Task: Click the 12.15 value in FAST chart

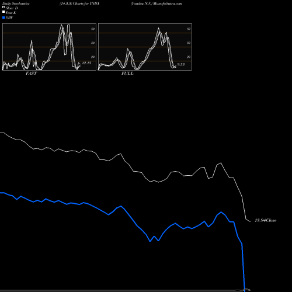Action: pos(86,63)
